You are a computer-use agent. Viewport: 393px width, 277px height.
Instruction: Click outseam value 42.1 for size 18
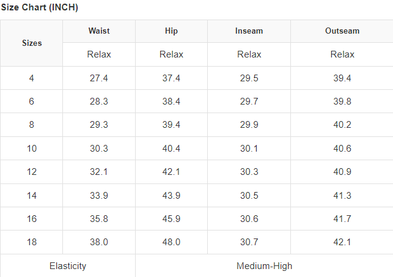[342, 242]
